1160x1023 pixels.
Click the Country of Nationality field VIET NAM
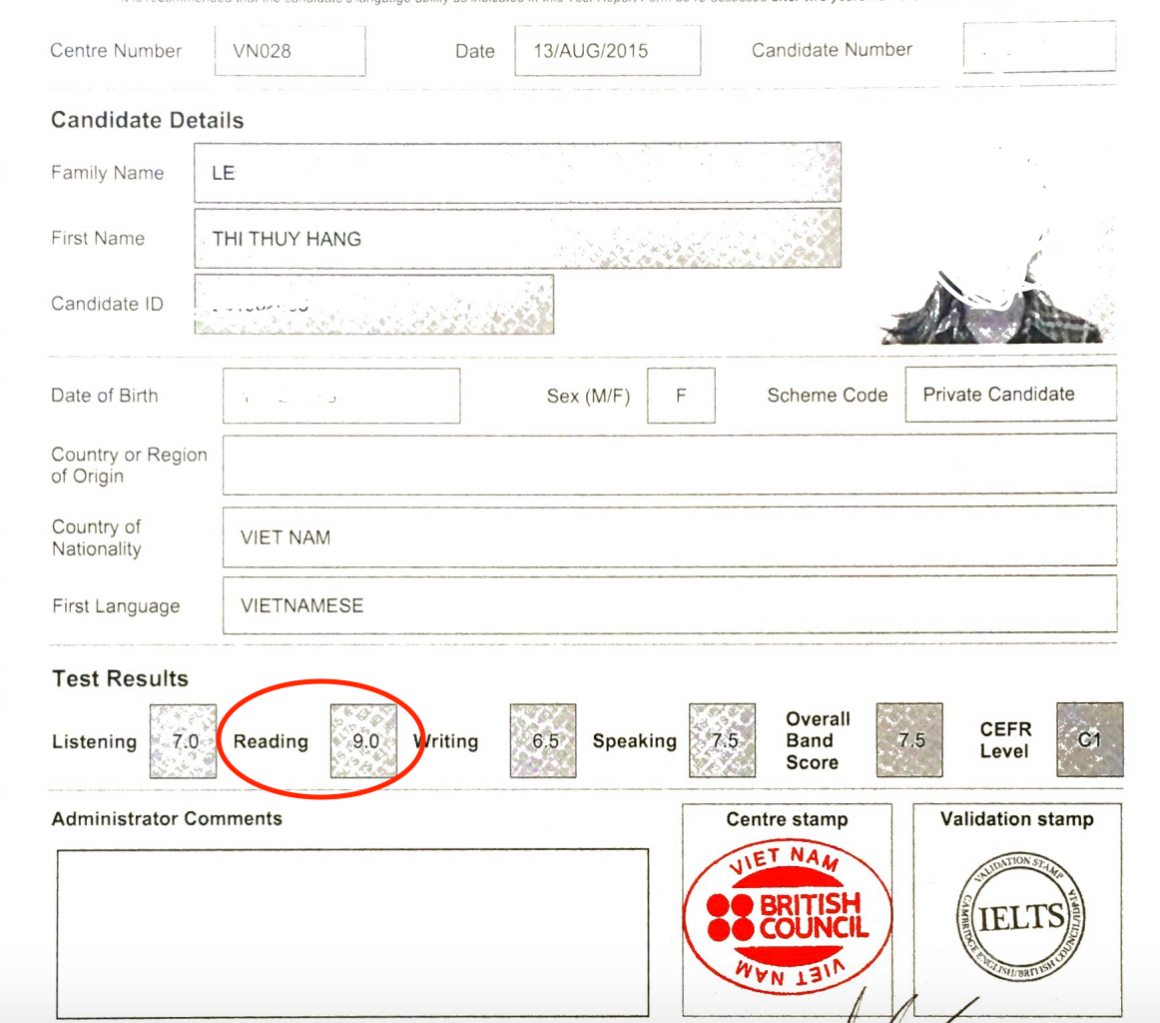(x=670, y=536)
